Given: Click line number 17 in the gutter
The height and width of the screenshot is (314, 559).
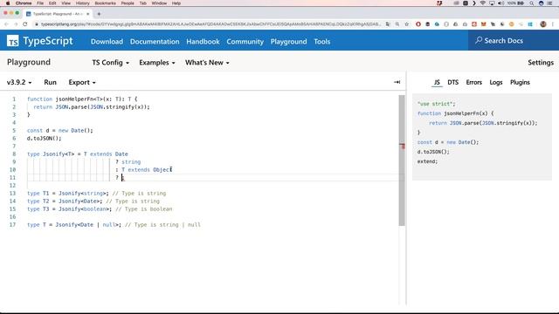Looking at the screenshot, I should [x=12, y=225].
